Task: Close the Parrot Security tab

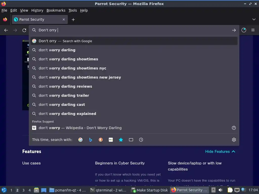Action: point(64,19)
